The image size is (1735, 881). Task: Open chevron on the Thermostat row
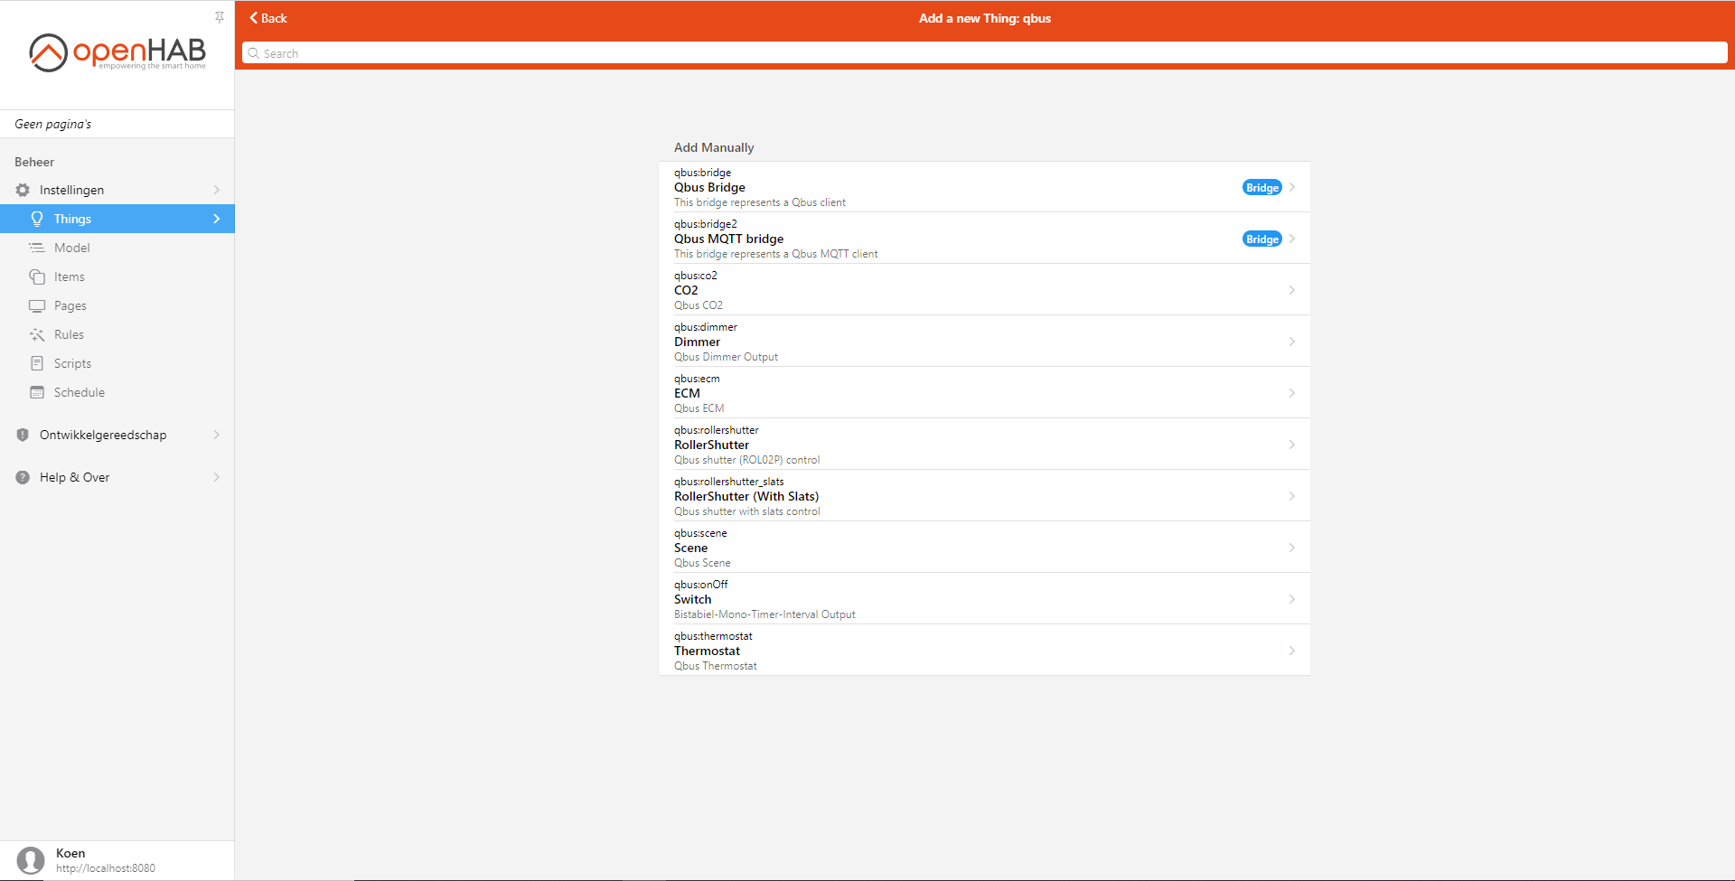(x=1292, y=651)
